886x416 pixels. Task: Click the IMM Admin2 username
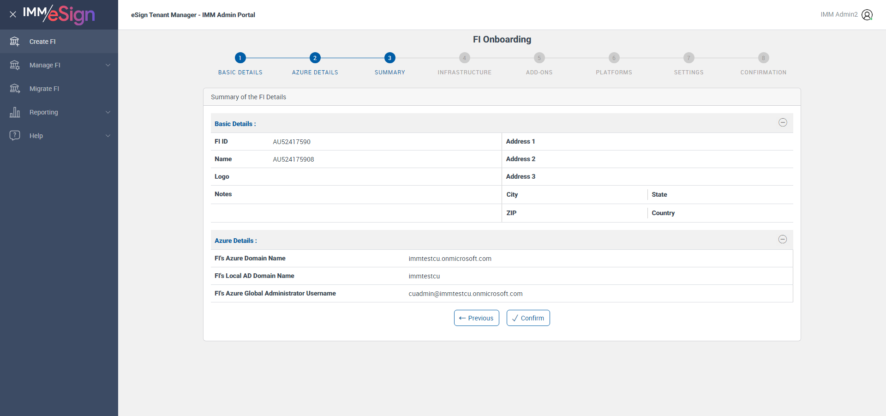[839, 14]
